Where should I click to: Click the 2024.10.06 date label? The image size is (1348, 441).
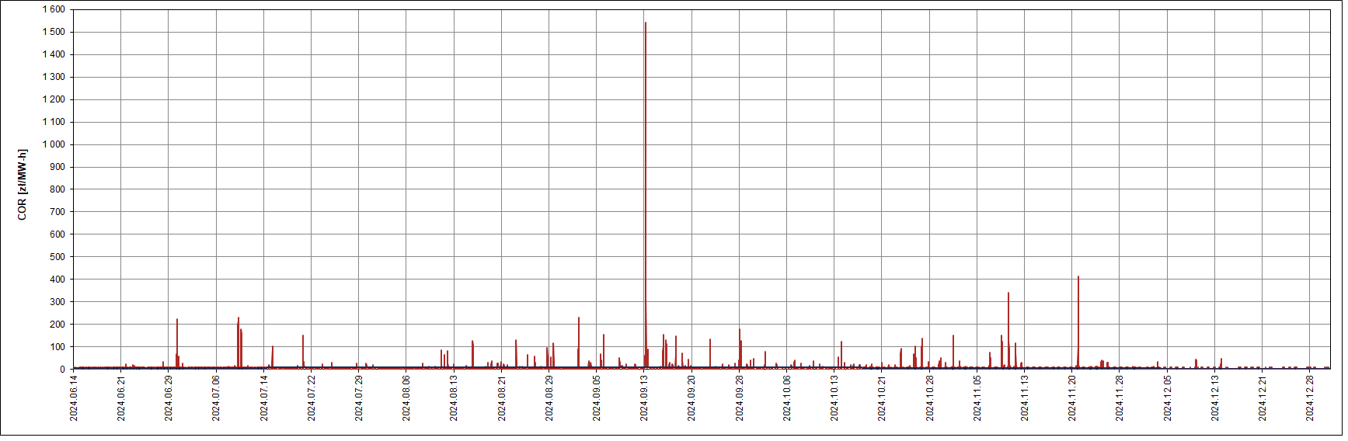787,398
